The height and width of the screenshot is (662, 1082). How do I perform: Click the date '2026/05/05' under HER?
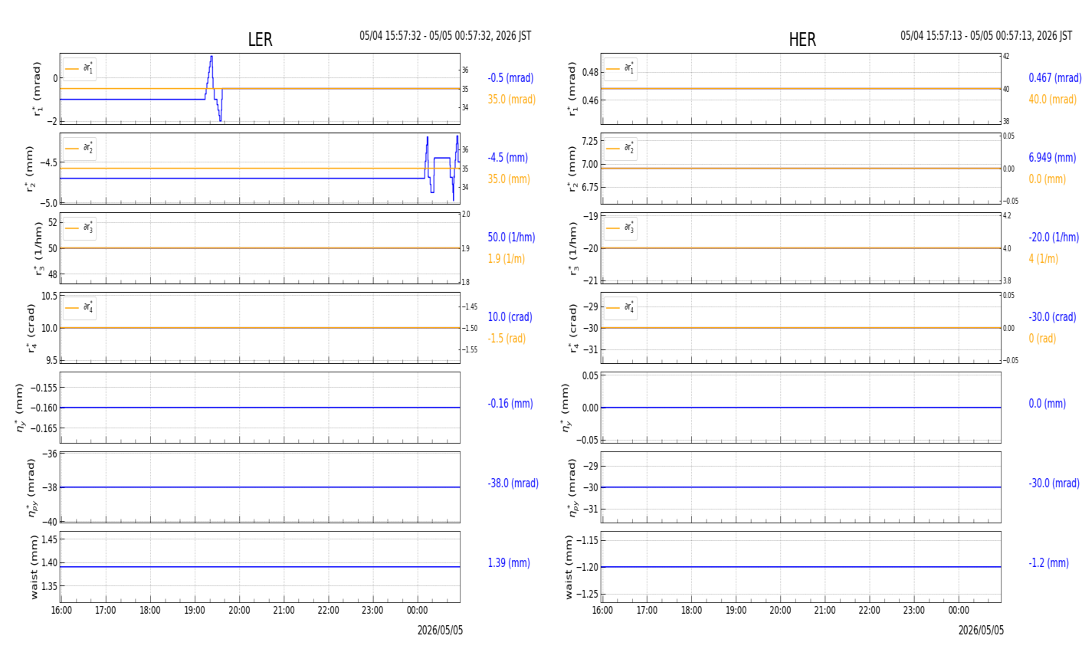point(981,631)
